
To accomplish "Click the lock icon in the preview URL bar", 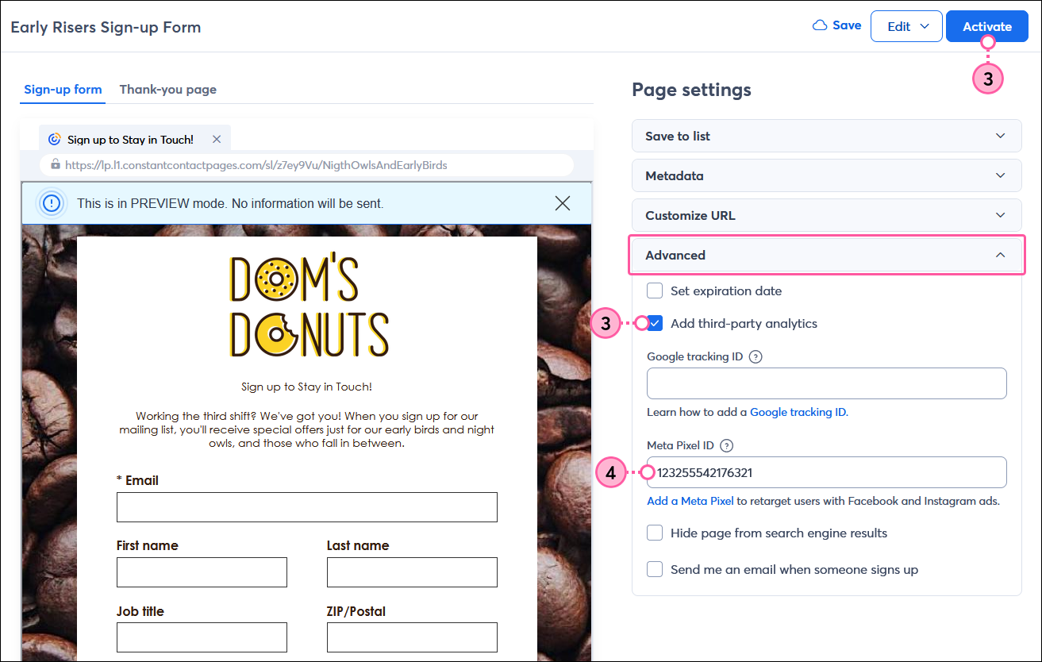I will [x=56, y=165].
